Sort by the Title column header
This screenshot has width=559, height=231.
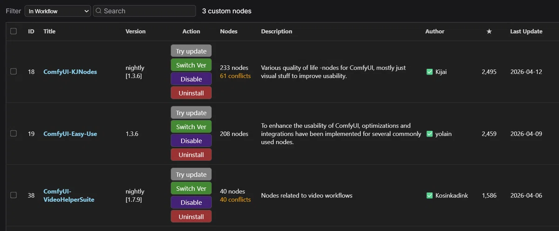pyautogui.click(x=49, y=32)
